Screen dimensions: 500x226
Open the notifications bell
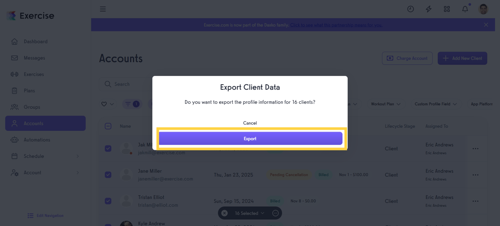click(x=465, y=9)
